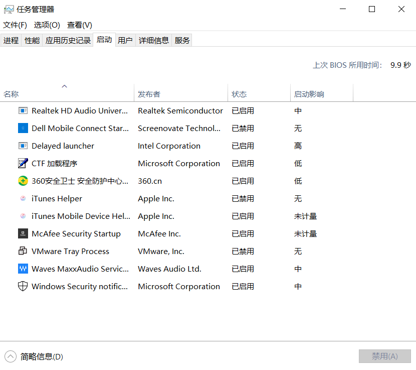This screenshot has width=416, height=370.
Task: Select the iTunes Mobile Device Hel... name
Action: click(x=81, y=216)
